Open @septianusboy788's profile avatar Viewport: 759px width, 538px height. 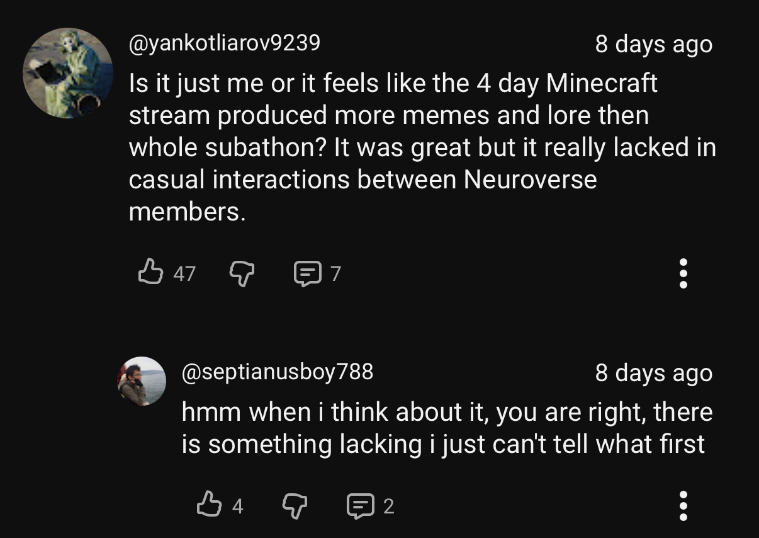pyautogui.click(x=142, y=381)
